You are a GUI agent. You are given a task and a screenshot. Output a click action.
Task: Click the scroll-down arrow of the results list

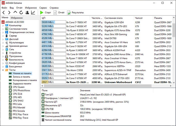click(x=174, y=83)
